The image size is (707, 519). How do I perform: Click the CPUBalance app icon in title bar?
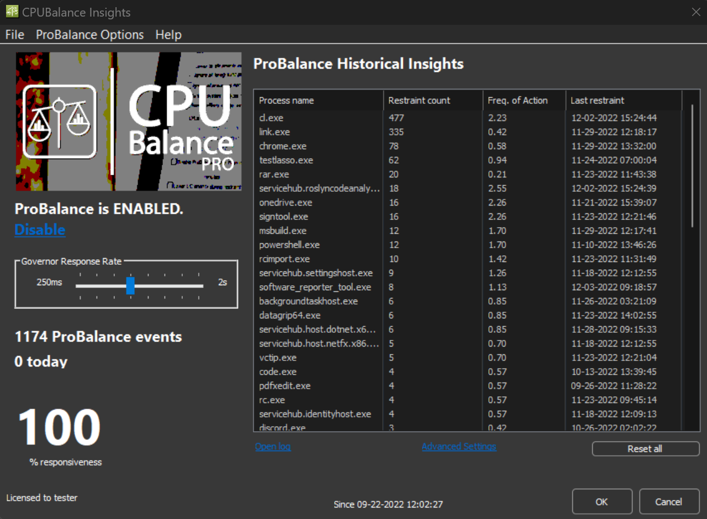coord(12,12)
